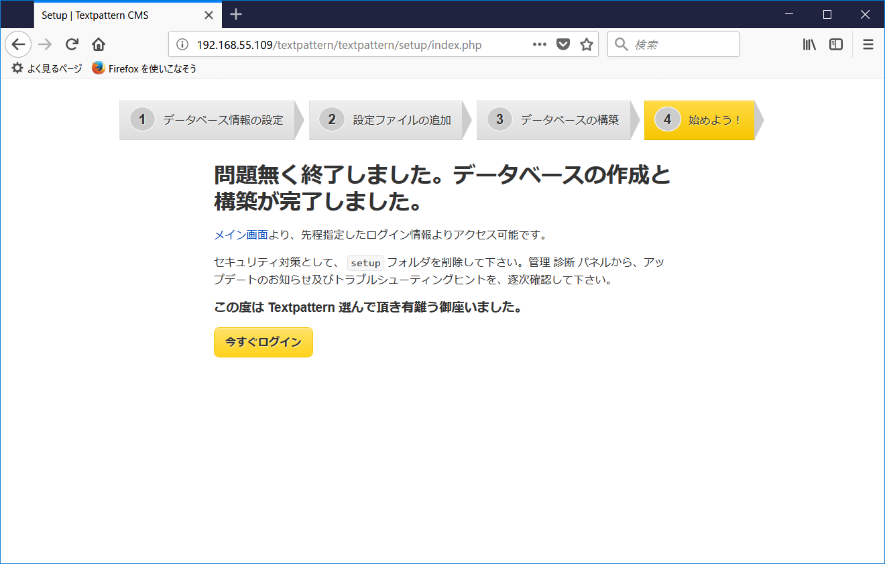Open the Firefox main menu

pyautogui.click(x=868, y=44)
